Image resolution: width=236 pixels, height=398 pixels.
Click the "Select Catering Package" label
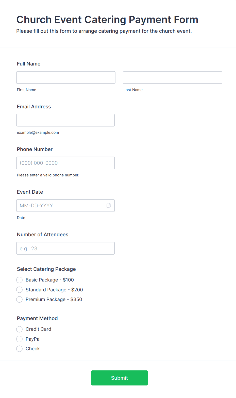coord(46,269)
